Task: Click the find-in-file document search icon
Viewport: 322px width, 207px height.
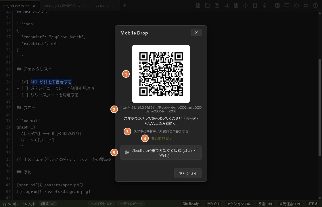Action: (236, 5)
